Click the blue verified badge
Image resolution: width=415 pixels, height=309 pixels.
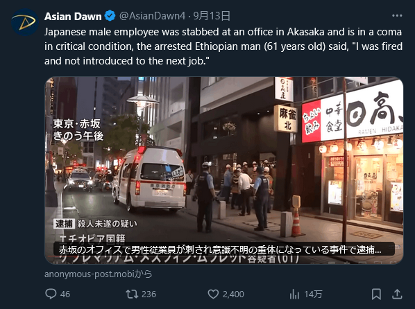[110, 16]
